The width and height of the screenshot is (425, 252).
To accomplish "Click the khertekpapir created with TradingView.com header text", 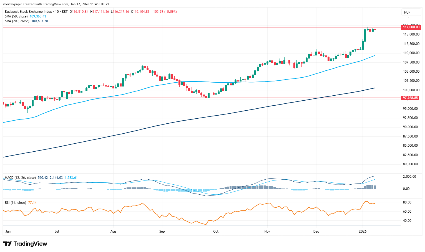I will [x=56, y=4].
